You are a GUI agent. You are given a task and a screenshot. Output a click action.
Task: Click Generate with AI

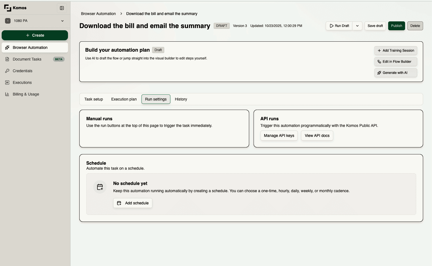[x=395, y=73]
